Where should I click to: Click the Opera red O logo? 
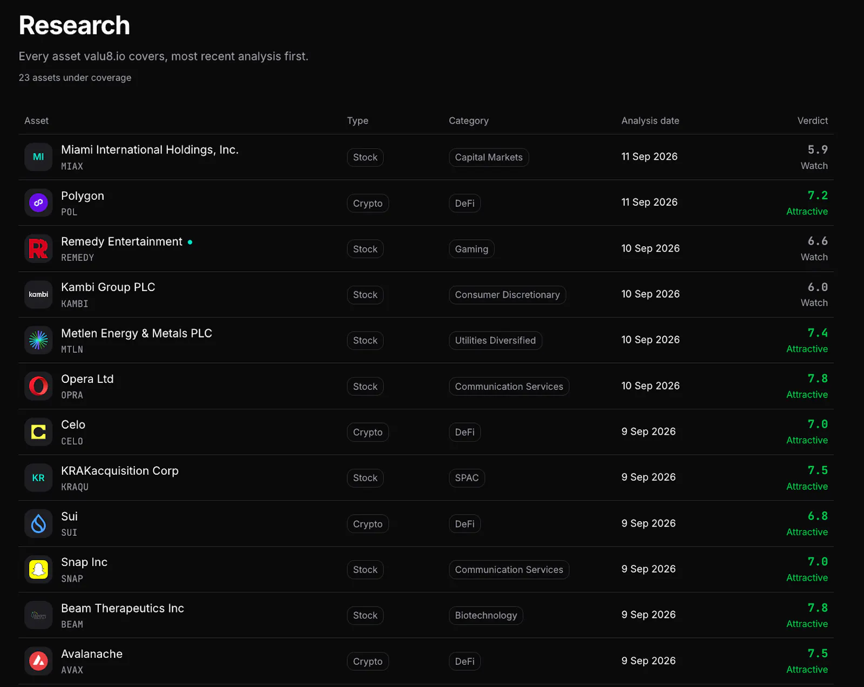tap(38, 386)
